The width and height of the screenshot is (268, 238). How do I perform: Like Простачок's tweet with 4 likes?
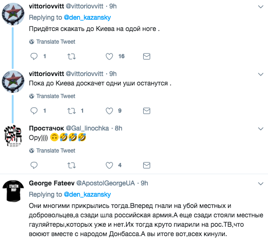point(109,165)
